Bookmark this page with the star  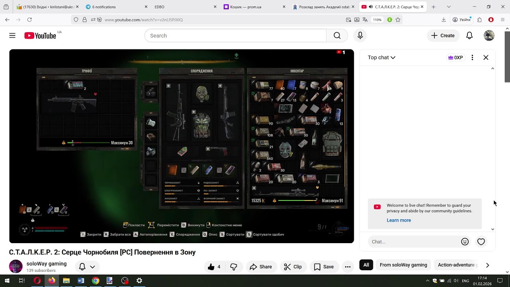pos(398,20)
